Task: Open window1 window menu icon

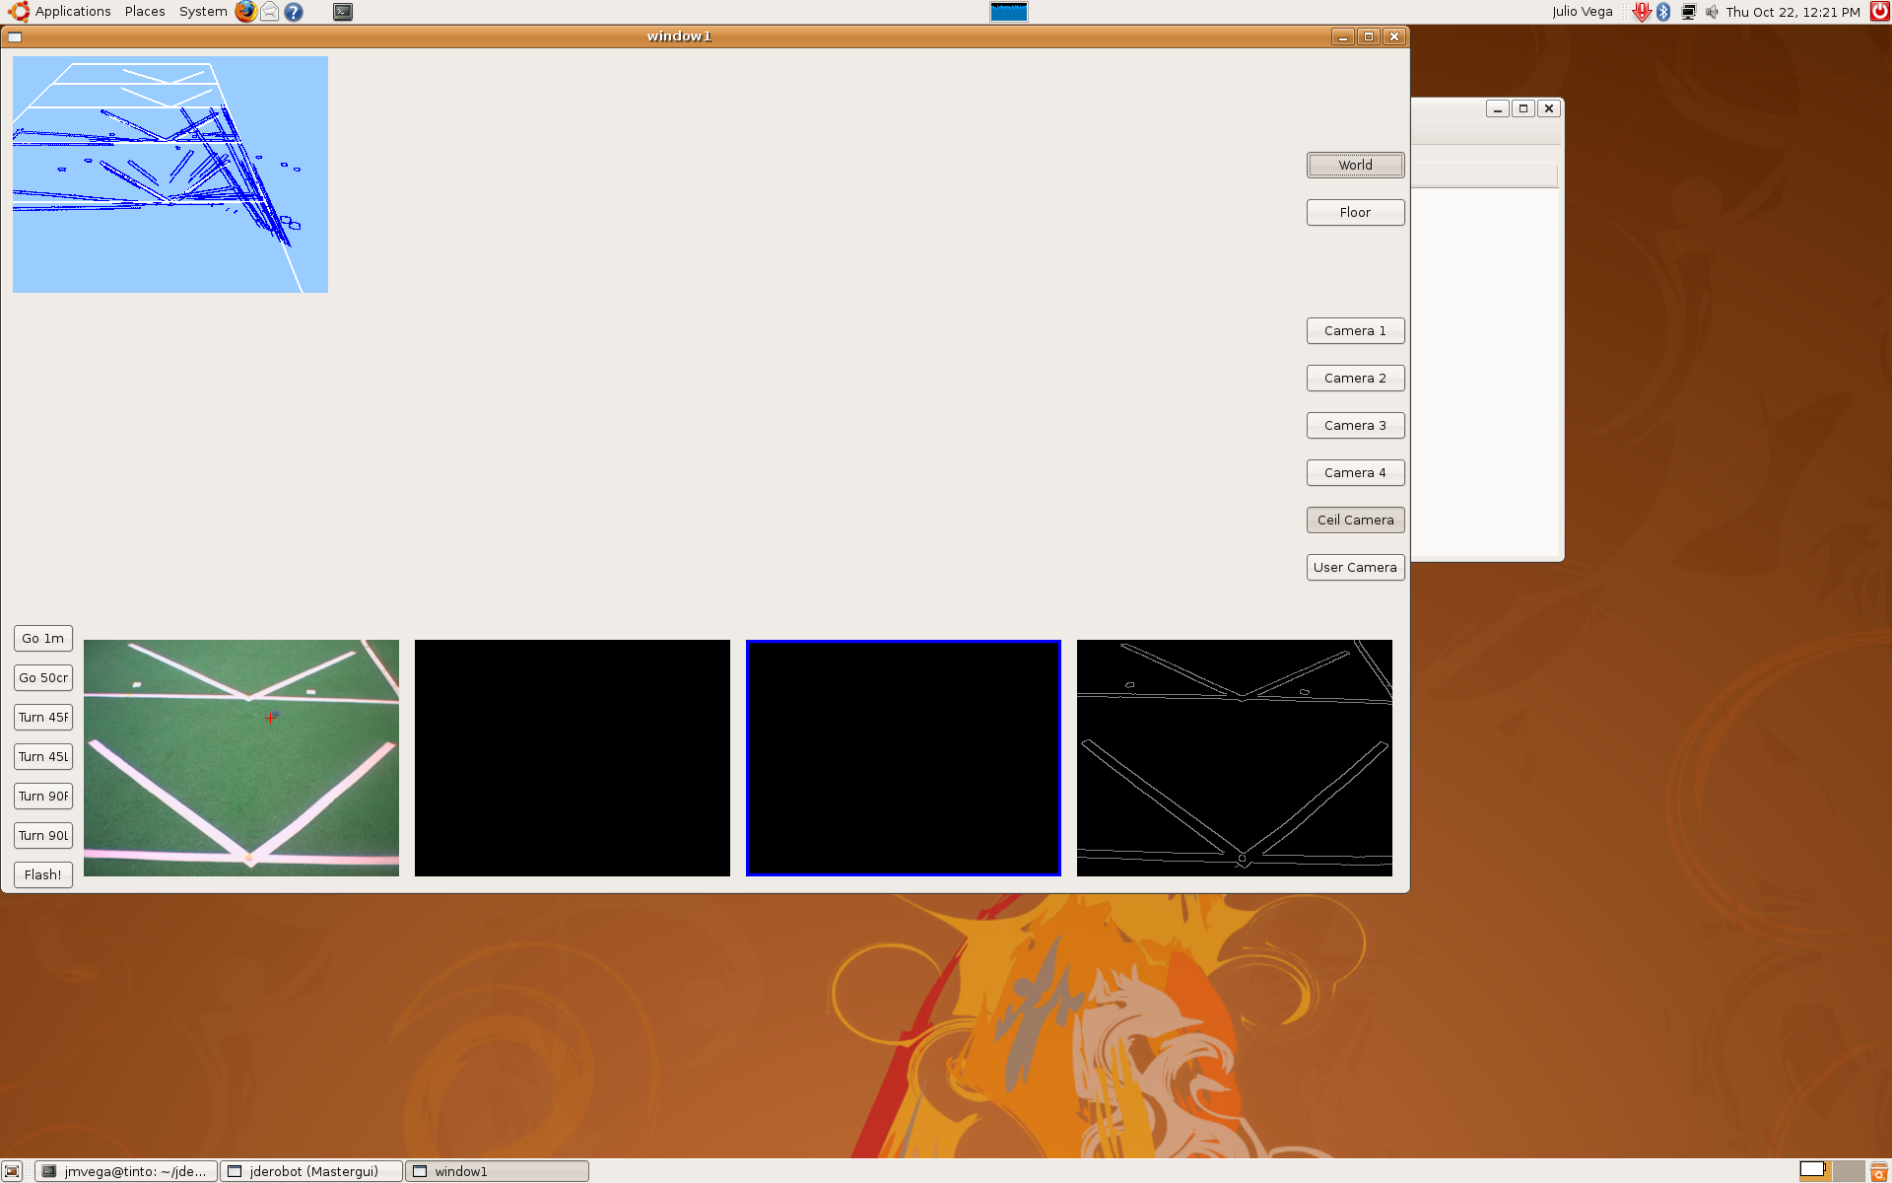Action: click(15, 36)
